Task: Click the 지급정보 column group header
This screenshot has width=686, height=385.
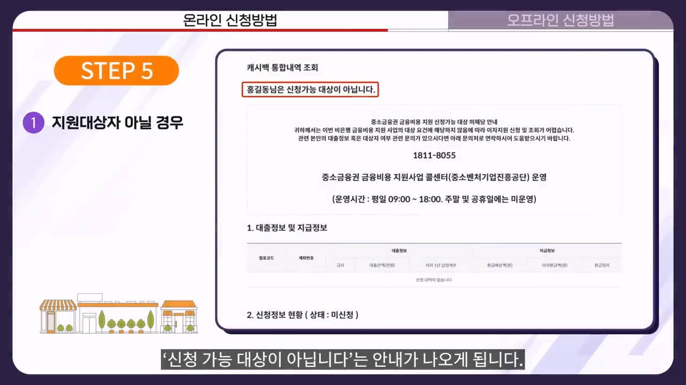Action: pos(546,250)
